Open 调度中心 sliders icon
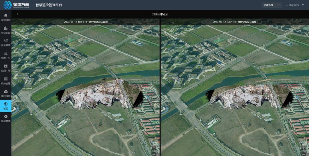This screenshot has height=156, width=309. coord(6,53)
